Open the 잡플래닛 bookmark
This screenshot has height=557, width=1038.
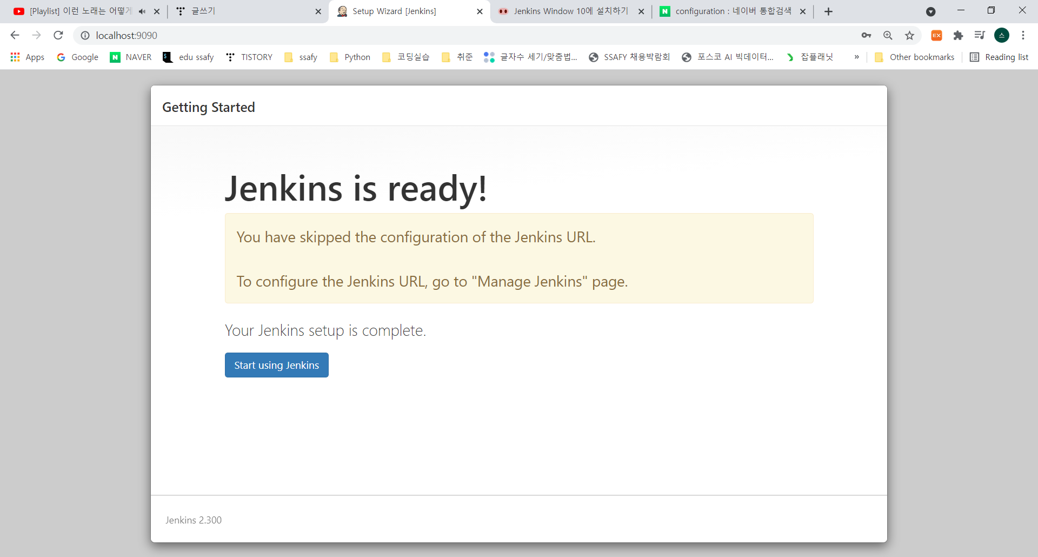tap(809, 57)
